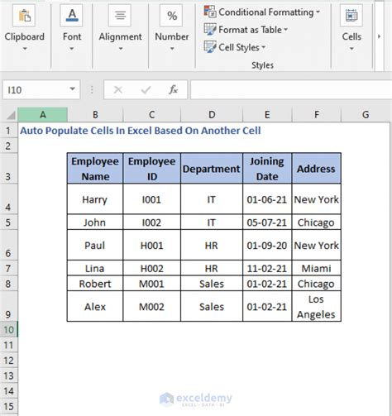The width and height of the screenshot is (392, 416).
Task: Select column B header
Action: [x=95, y=114]
